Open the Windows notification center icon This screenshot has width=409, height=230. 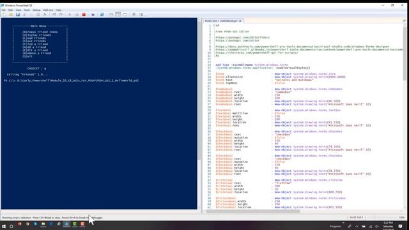(401, 226)
